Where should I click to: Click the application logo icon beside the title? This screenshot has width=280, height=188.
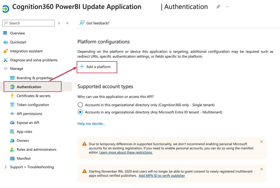click(x=5, y=9)
